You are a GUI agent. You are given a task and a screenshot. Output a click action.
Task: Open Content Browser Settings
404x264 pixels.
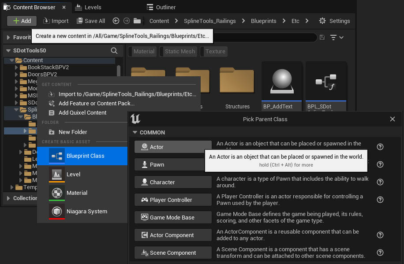coord(334,21)
